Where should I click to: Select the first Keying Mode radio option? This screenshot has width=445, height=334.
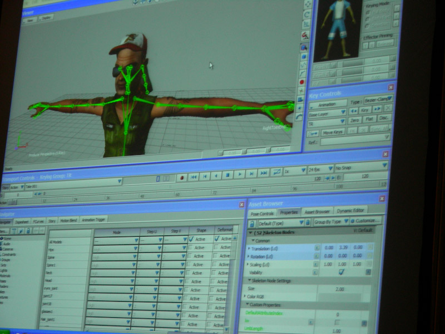coord(368,13)
